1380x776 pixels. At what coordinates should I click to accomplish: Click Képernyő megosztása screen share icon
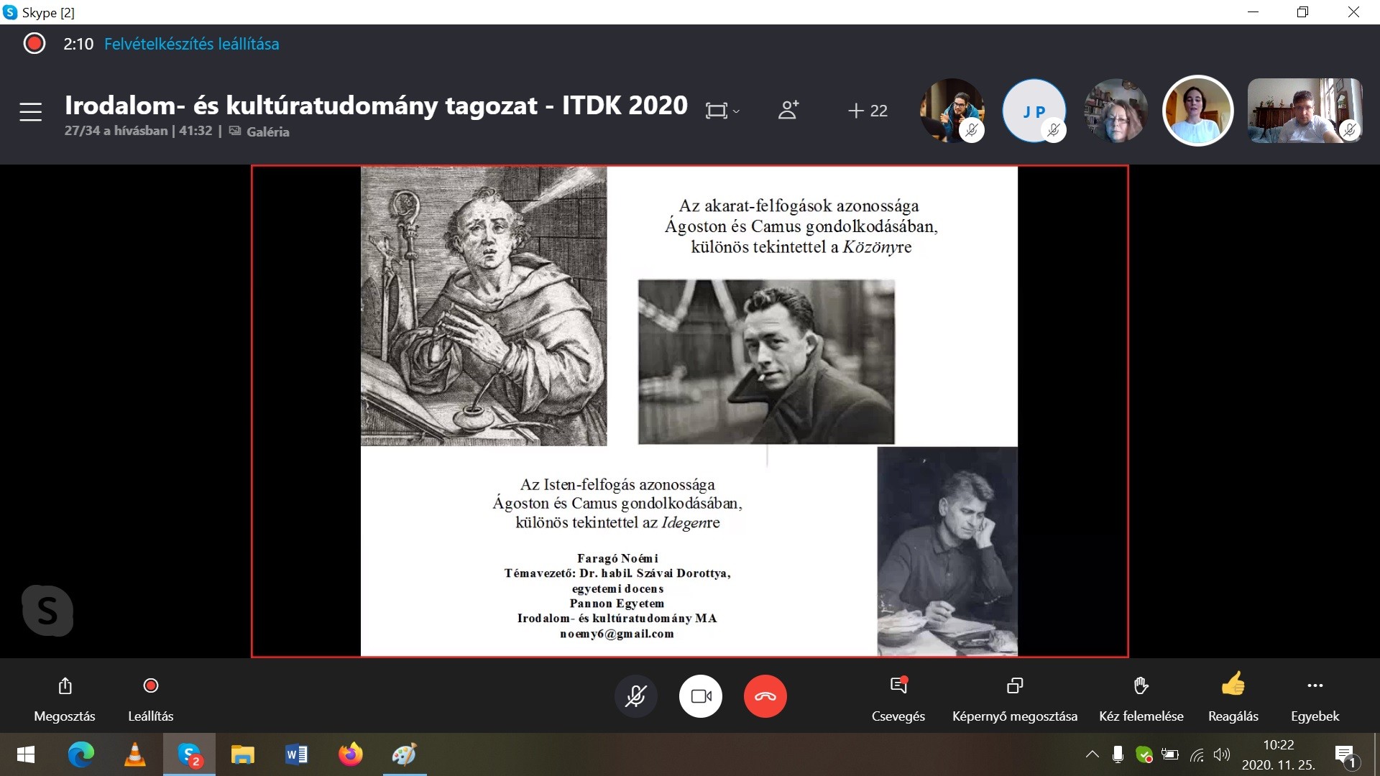[x=1014, y=685]
